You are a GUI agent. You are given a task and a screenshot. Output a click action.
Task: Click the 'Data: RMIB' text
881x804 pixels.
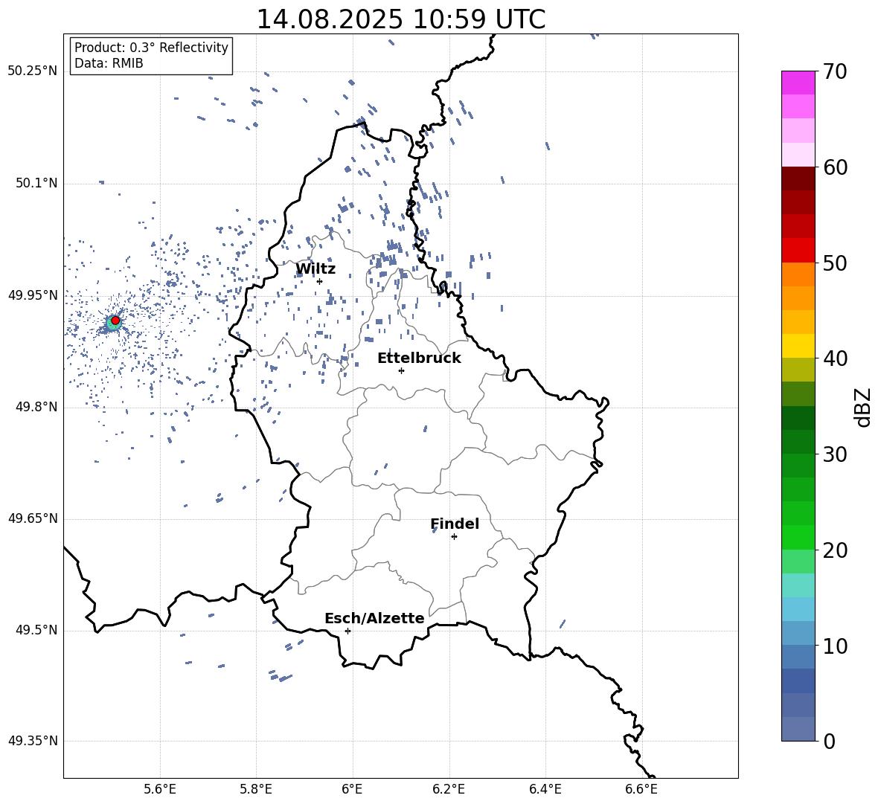tap(109, 63)
